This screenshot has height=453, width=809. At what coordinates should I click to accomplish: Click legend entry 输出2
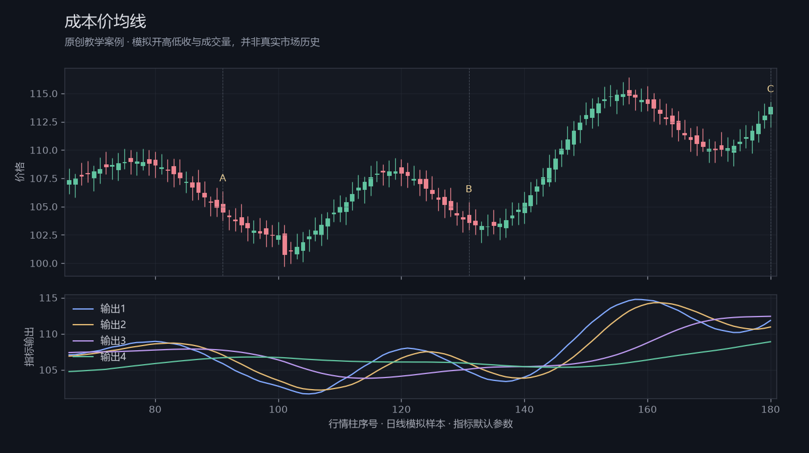pyautogui.click(x=113, y=325)
